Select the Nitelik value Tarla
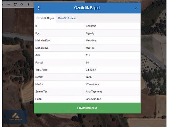 [x=89, y=77]
